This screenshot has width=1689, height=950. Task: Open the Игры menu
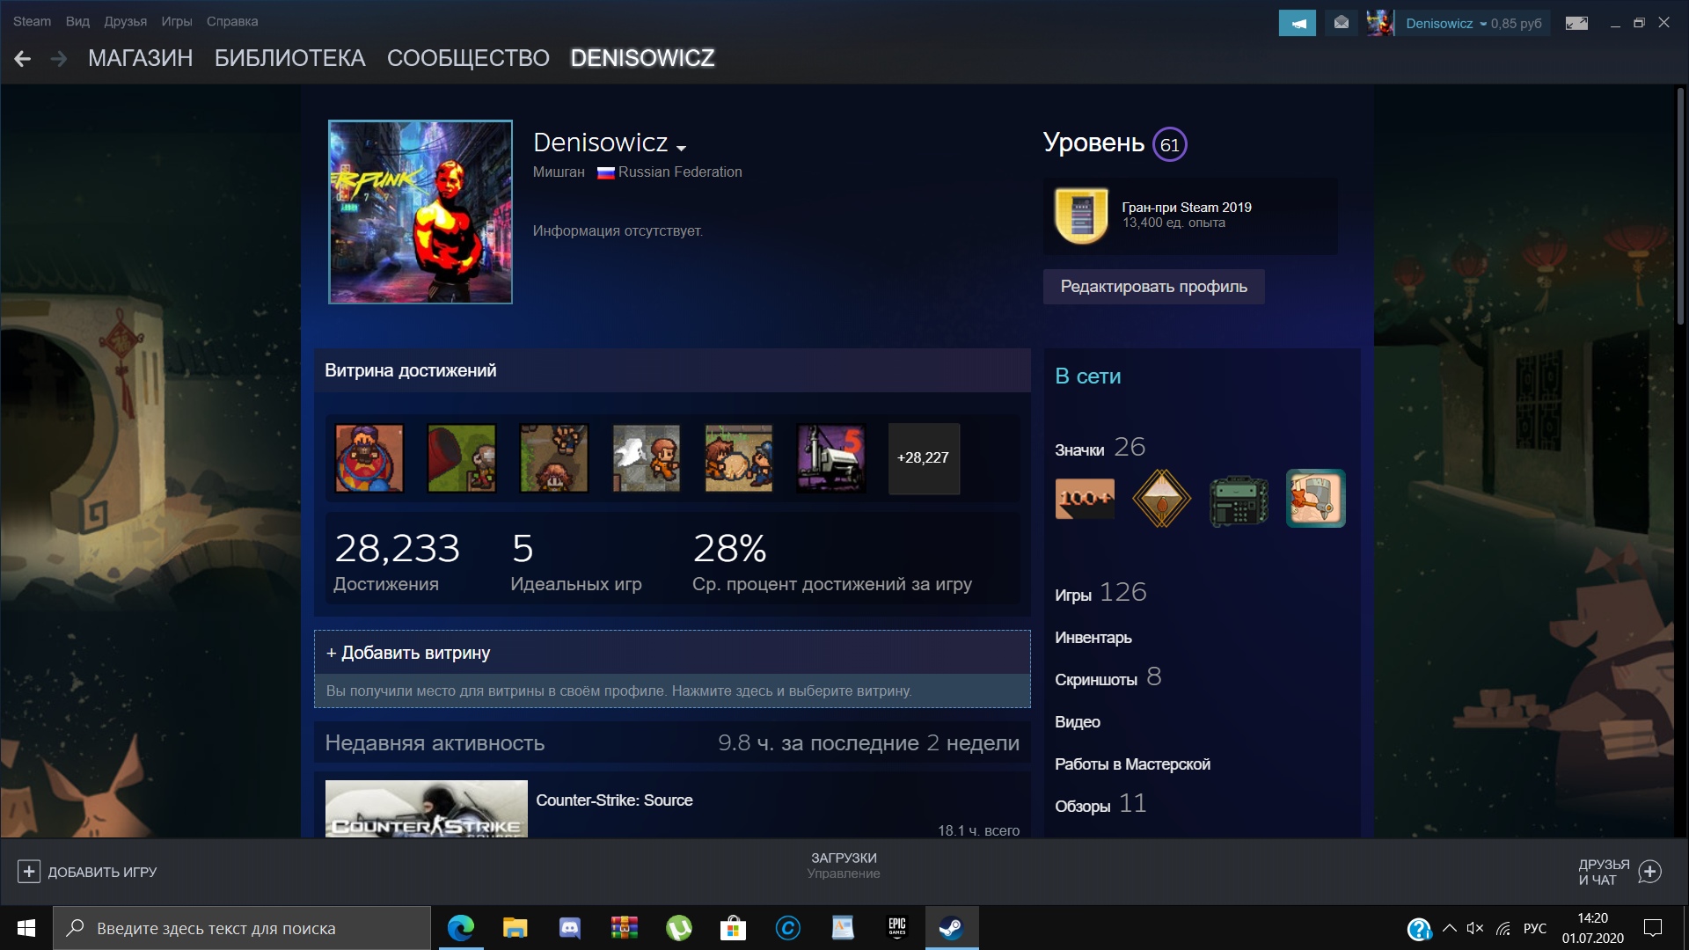coord(177,21)
